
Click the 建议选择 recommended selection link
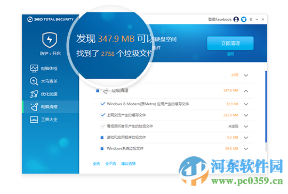[x=129, y=164]
